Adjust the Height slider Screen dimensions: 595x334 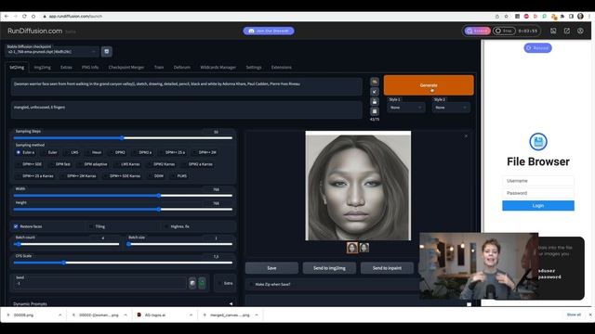pyautogui.click(x=123, y=209)
